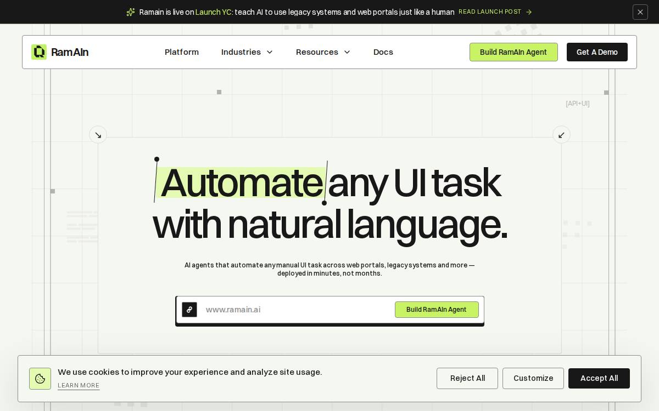Open cookie Customize settings
The width and height of the screenshot is (659, 411).
tap(533, 378)
